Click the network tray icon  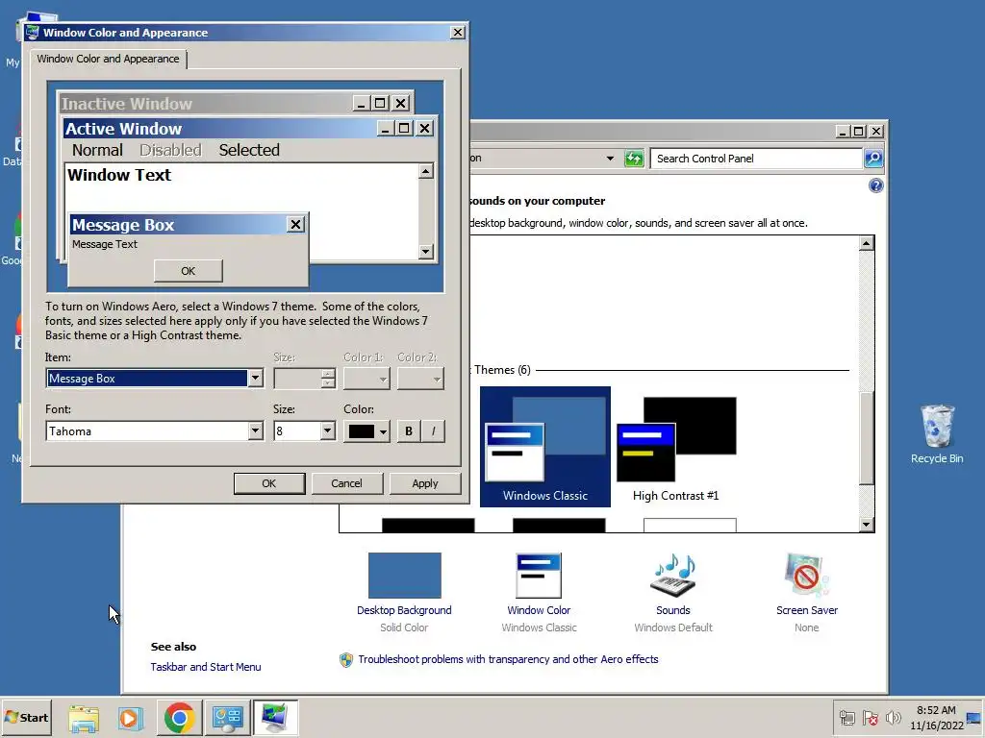847,717
